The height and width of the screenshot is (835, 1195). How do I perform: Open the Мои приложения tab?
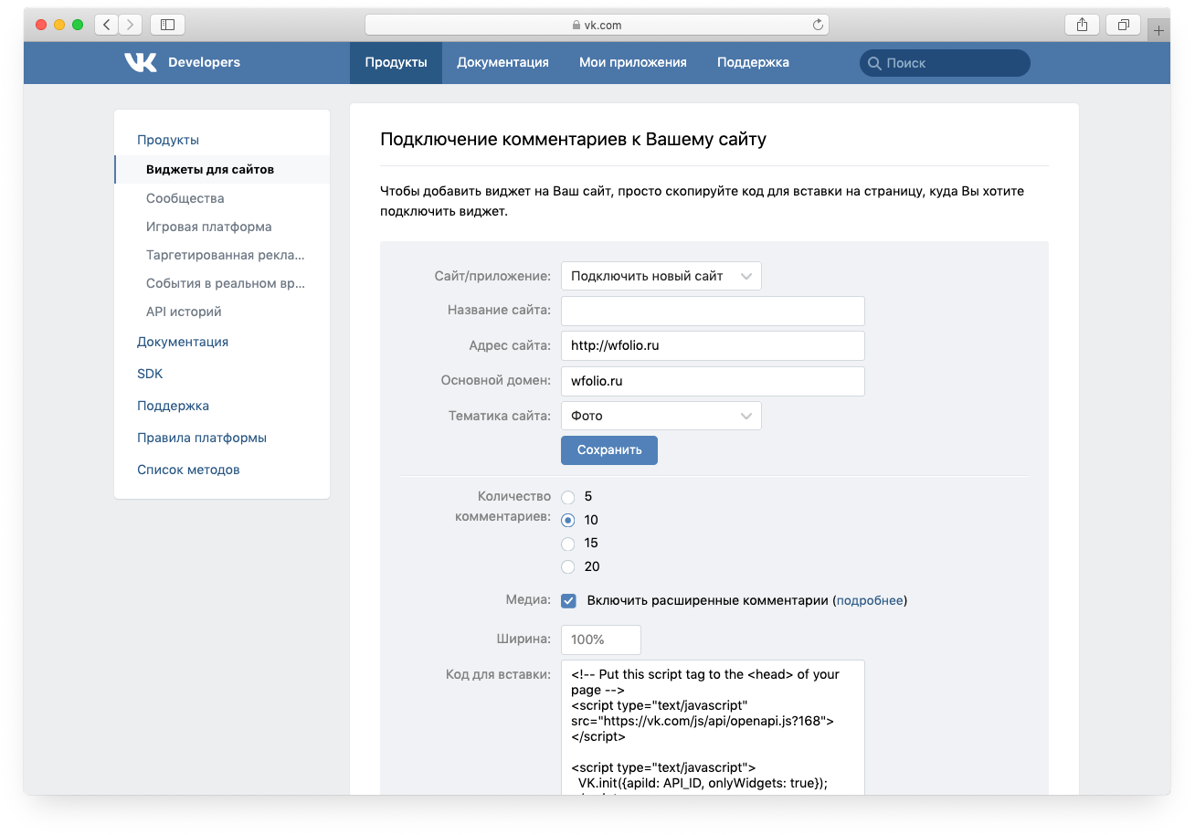click(633, 62)
